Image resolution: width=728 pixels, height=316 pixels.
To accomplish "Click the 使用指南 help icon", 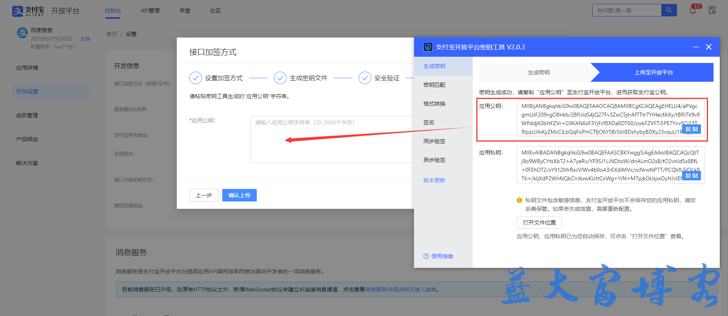I will coord(426,256).
